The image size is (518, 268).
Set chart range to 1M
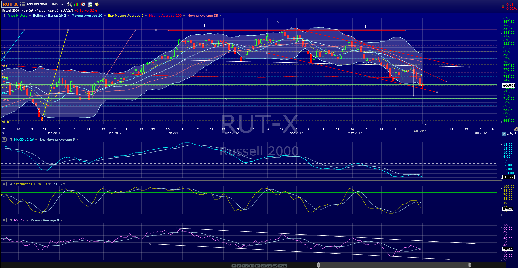pyautogui.click(x=263, y=266)
